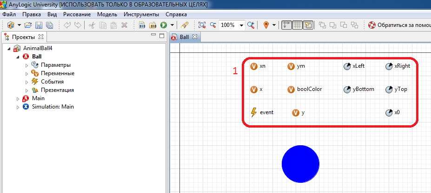Open the Инструменты menu

[x=141, y=14]
